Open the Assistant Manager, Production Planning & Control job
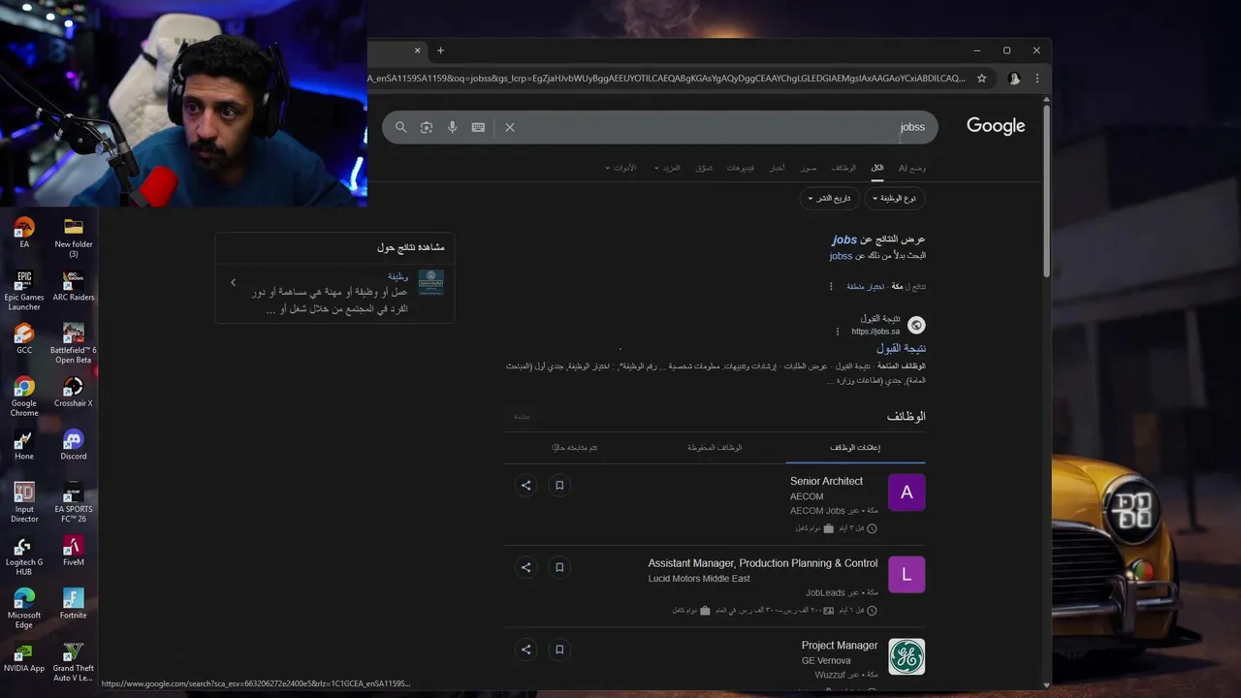This screenshot has width=1241, height=698. click(763, 563)
